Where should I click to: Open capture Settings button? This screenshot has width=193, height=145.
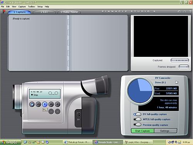click(166, 131)
